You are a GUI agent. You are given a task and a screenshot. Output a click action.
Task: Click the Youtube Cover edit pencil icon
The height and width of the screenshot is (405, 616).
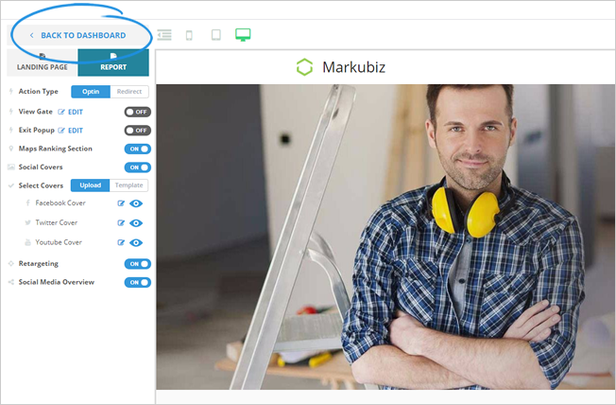point(121,242)
